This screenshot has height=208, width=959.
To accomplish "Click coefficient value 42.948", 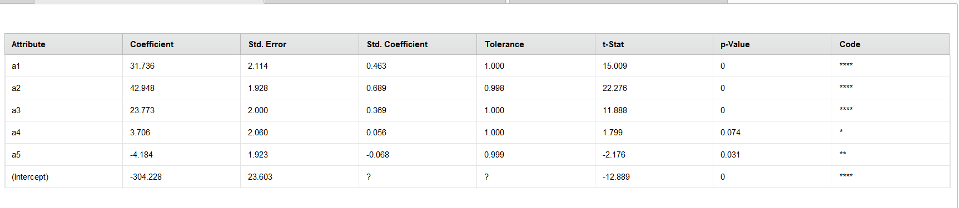I will coord(142,88).
